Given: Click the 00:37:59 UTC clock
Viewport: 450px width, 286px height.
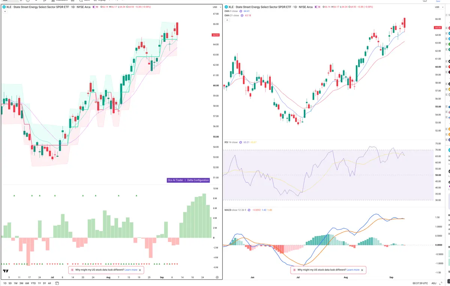Looking at the screenshot, I should tap(420, 283).
